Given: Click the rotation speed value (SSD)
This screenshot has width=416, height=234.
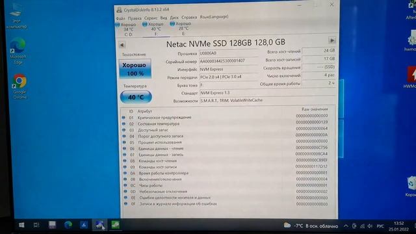Looking at the screenshot, I should [318, 67].
